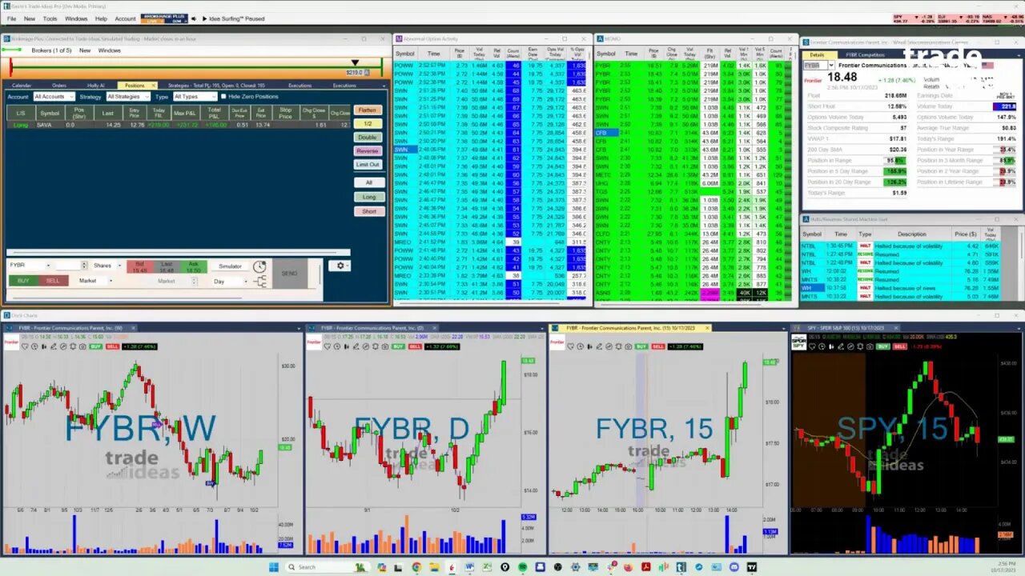Open Discord from the taskbar

click(x=734, y=567)
